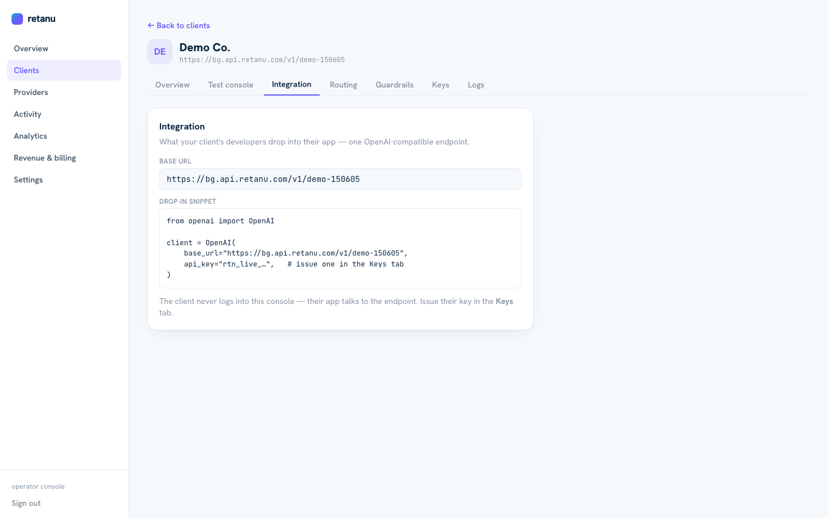Viewport: 828px width, 518px height.
Task: Open Analytics in the sidebar
Action: (64, 136)
